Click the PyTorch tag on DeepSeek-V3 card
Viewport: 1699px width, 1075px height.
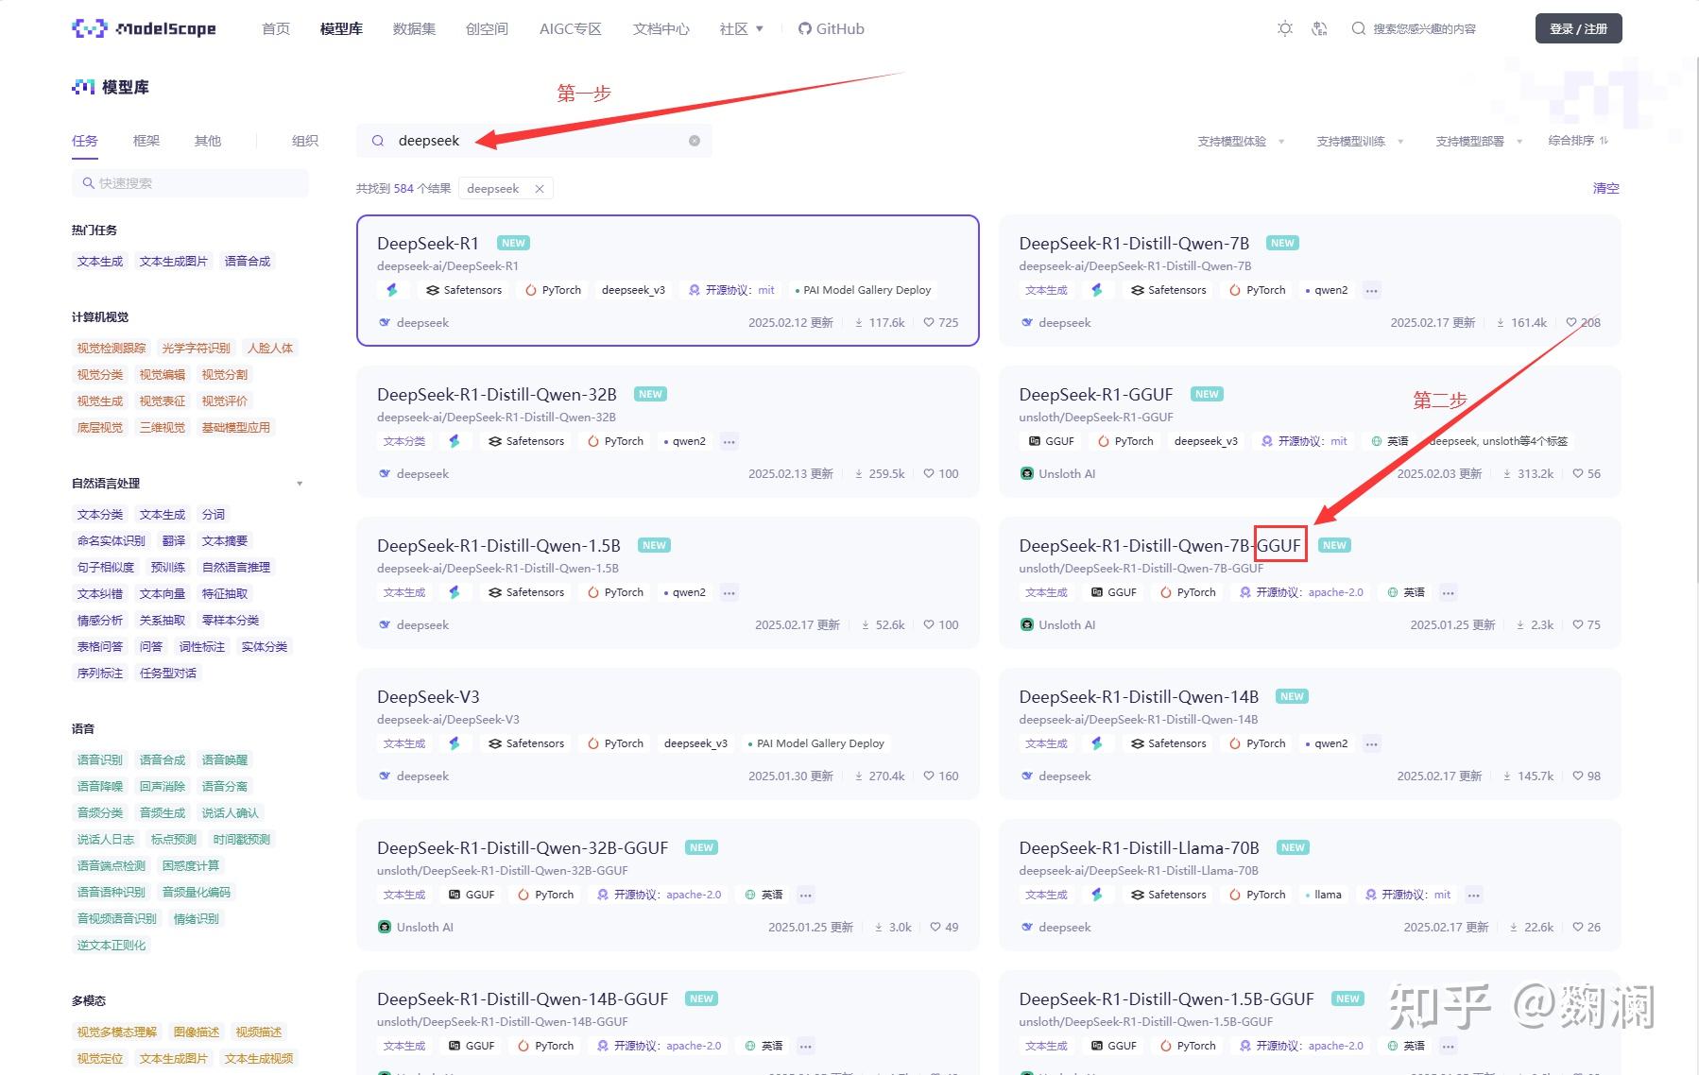pos(615,743)
